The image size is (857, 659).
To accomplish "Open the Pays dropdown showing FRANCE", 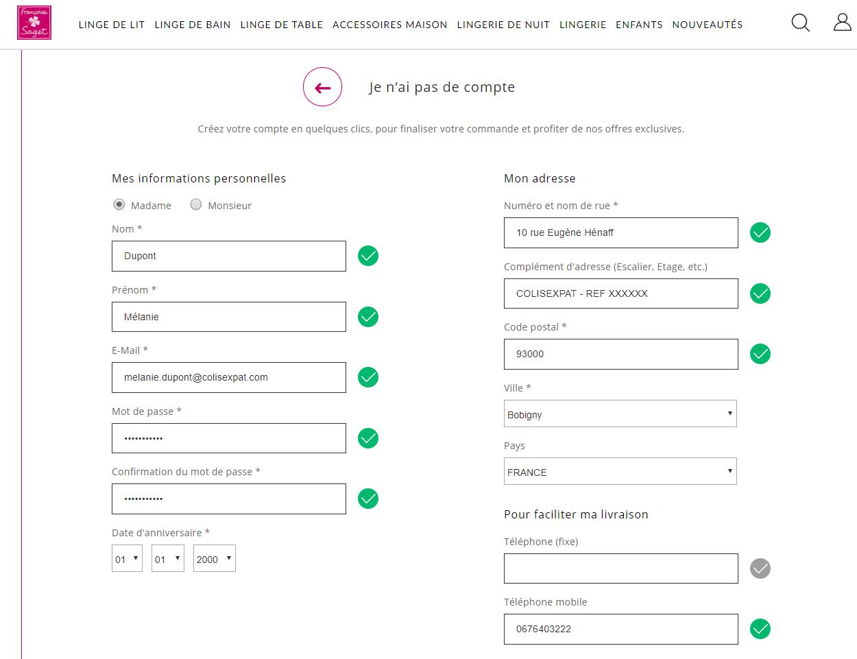I will 620,471.
